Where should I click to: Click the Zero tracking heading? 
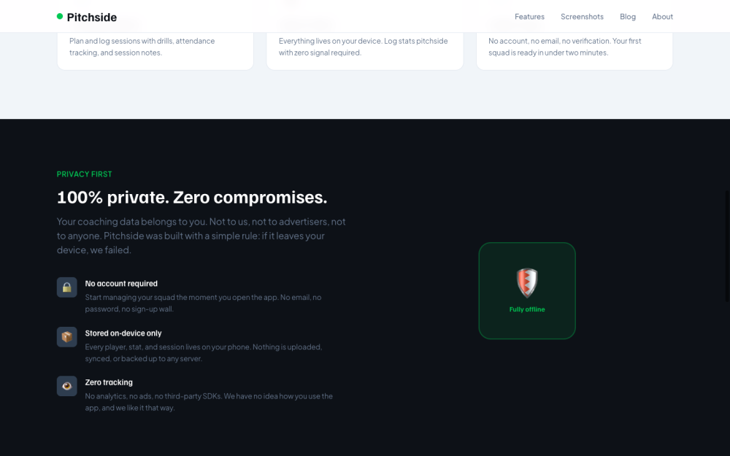108,382
